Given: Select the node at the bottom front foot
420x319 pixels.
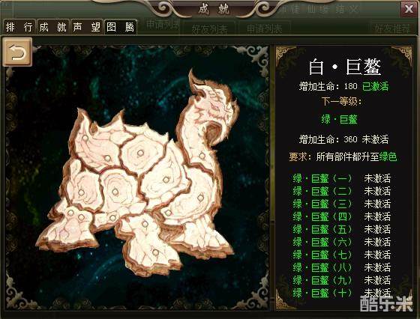Looking at the screenshot, I should pyautogui.click(x=155, y=252).
